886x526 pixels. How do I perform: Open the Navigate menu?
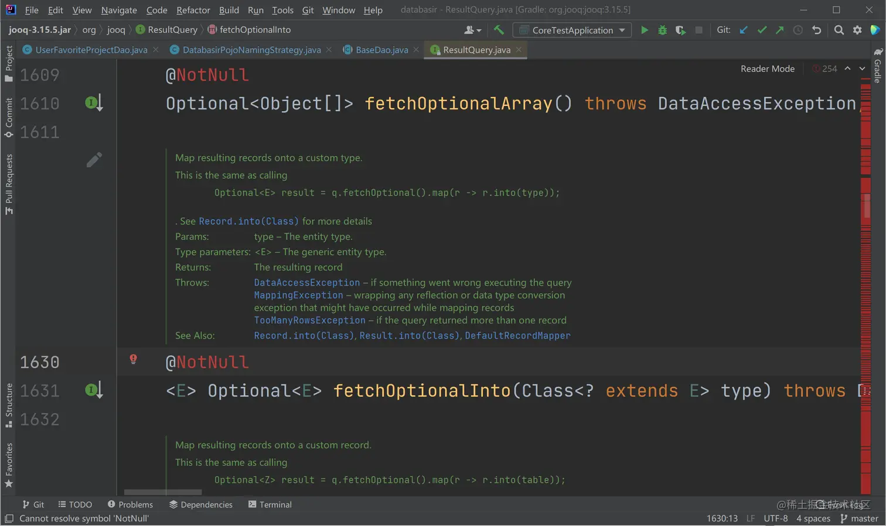[x=119, y=10]
